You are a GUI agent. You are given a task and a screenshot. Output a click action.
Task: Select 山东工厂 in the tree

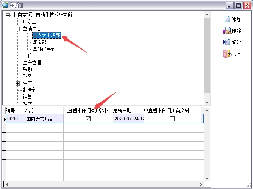(32, 22)
